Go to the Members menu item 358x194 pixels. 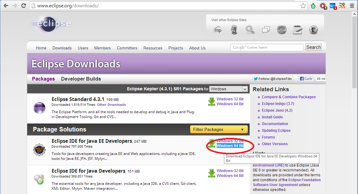pos(103,48)
